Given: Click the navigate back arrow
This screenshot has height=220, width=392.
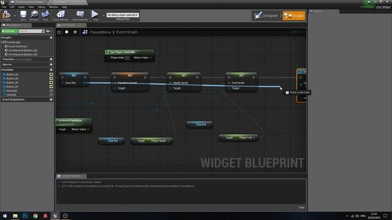Looking at the screenshot, I should 67,32.
